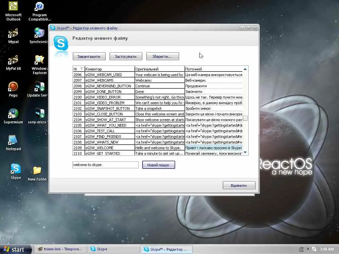Select the Notepad desktop icon

point(13,143)
